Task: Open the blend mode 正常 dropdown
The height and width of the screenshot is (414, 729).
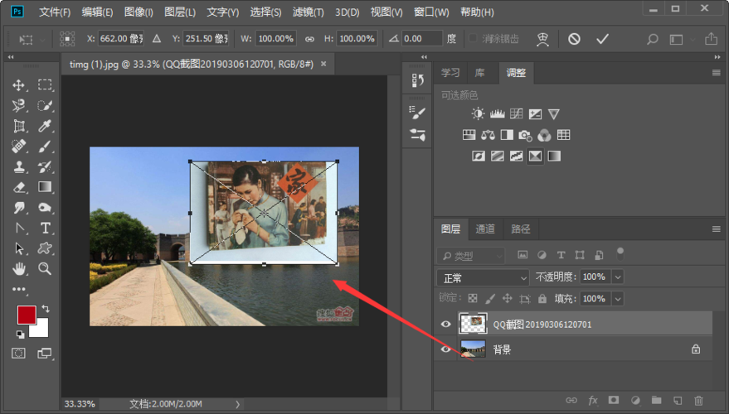Action: 483,277
